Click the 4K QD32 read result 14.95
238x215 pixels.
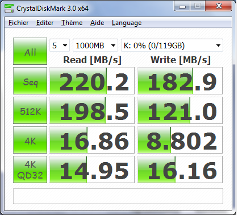[92, 169]
